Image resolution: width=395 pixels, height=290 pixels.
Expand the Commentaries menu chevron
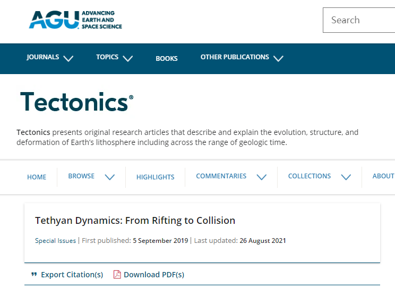coord(262,177)
